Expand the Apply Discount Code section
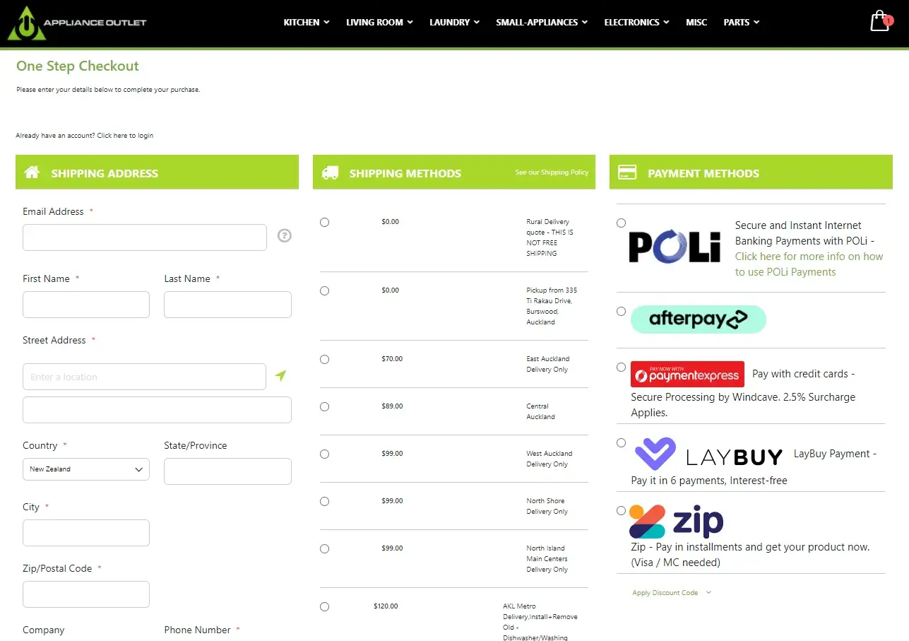 tap(667, 592)
